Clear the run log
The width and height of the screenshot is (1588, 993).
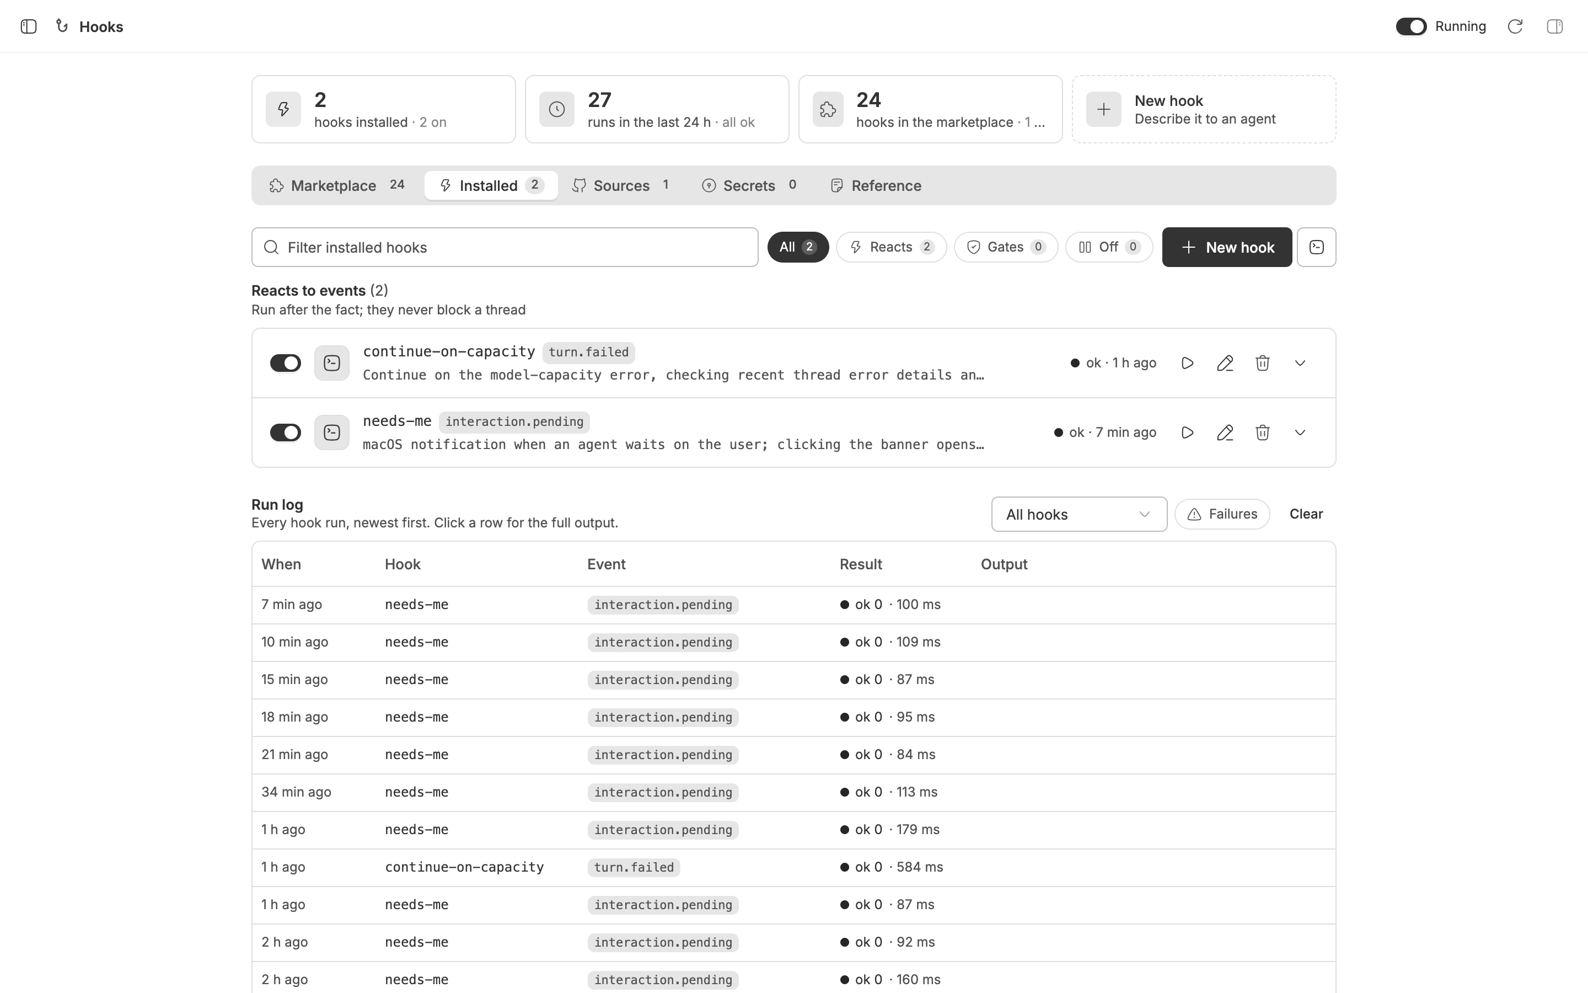coord(1306,514)
